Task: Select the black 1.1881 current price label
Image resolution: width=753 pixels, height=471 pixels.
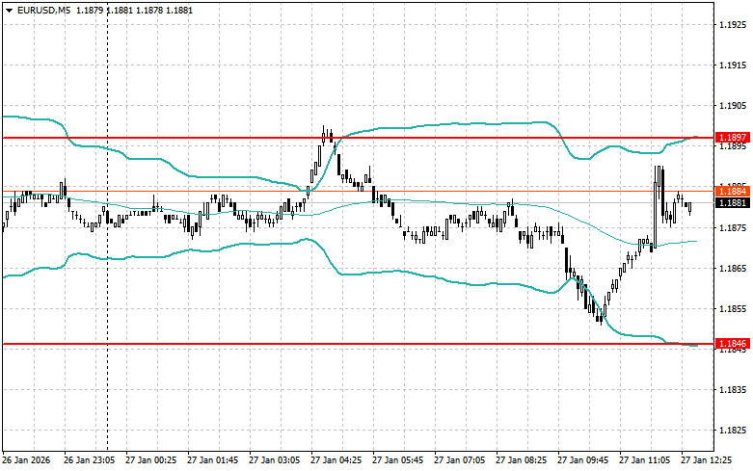Action: 733,203
